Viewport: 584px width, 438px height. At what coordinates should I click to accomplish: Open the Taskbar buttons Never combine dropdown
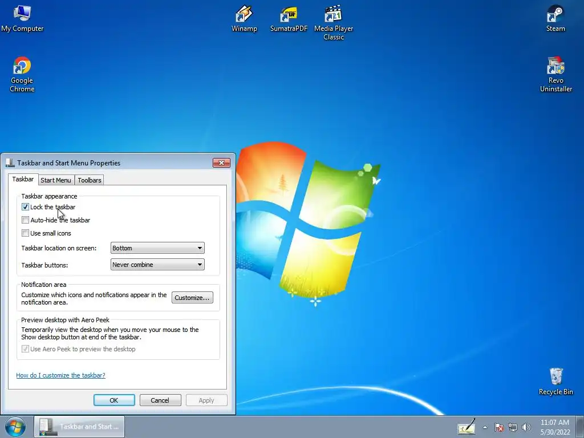point(157,265)
